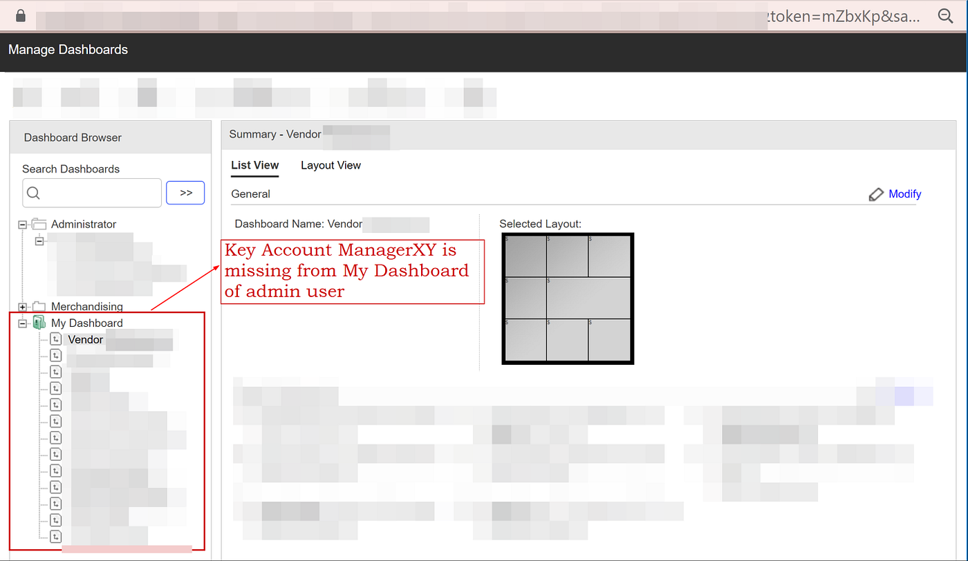
Task: Click the pencil icon next to Modify
Action: tap(876, 194)
